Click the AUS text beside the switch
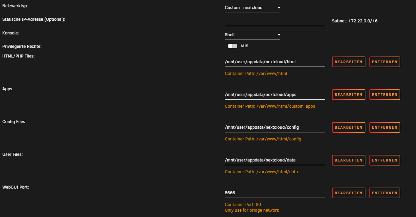Image resolution: width=416 pixels, height=217 pixels. 245,46
